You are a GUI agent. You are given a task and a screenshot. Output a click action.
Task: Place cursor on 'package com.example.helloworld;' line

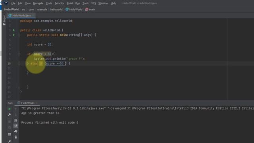click(x=47, y=21)
